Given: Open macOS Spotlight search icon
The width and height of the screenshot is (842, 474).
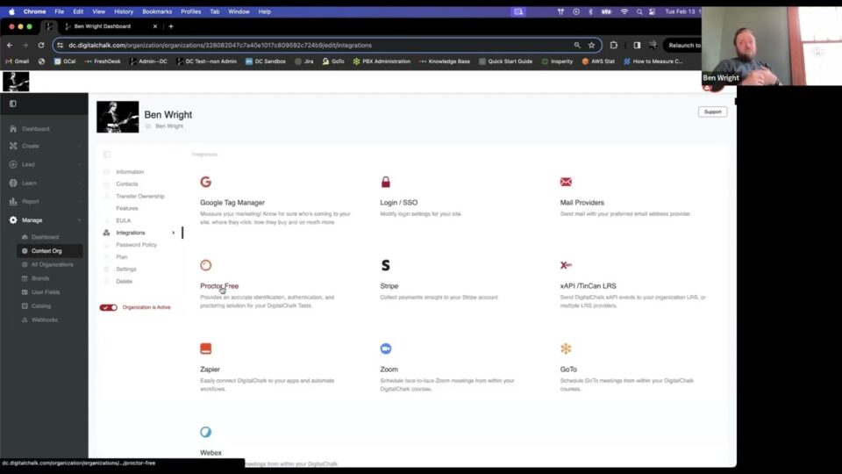Looking at the screenshot, I should coord(639,11).
